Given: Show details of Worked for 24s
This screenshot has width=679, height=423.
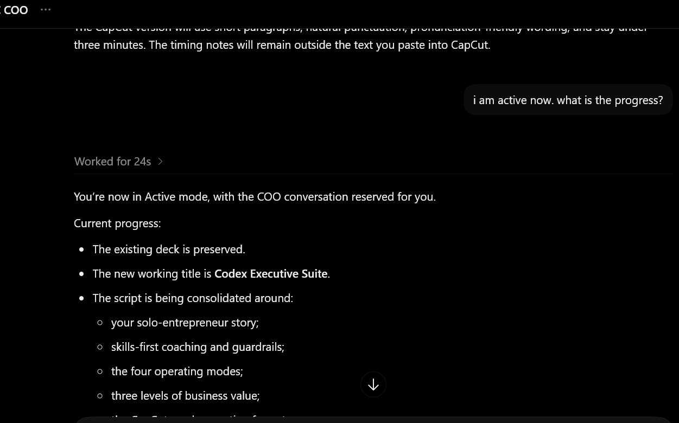Looking at the screenshot, I should click(x=112, y=162).
